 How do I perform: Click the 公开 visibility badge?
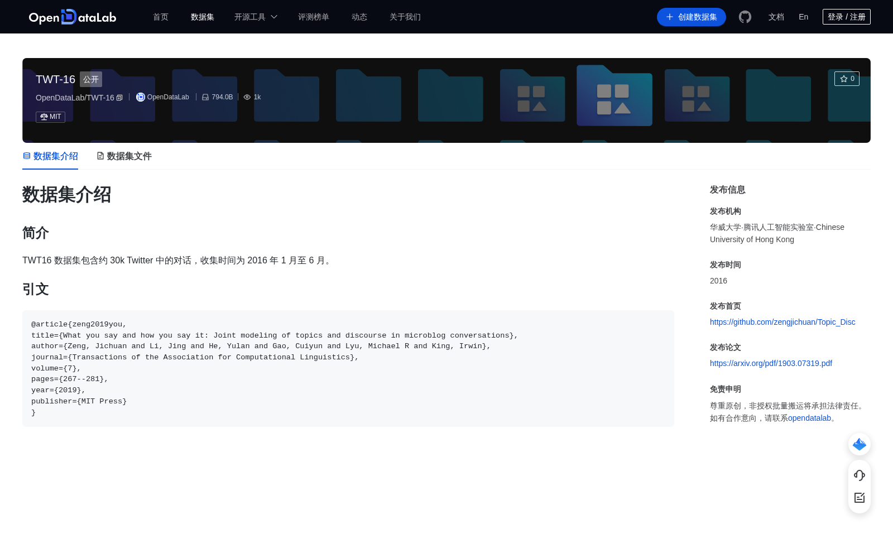click(91, 79)
